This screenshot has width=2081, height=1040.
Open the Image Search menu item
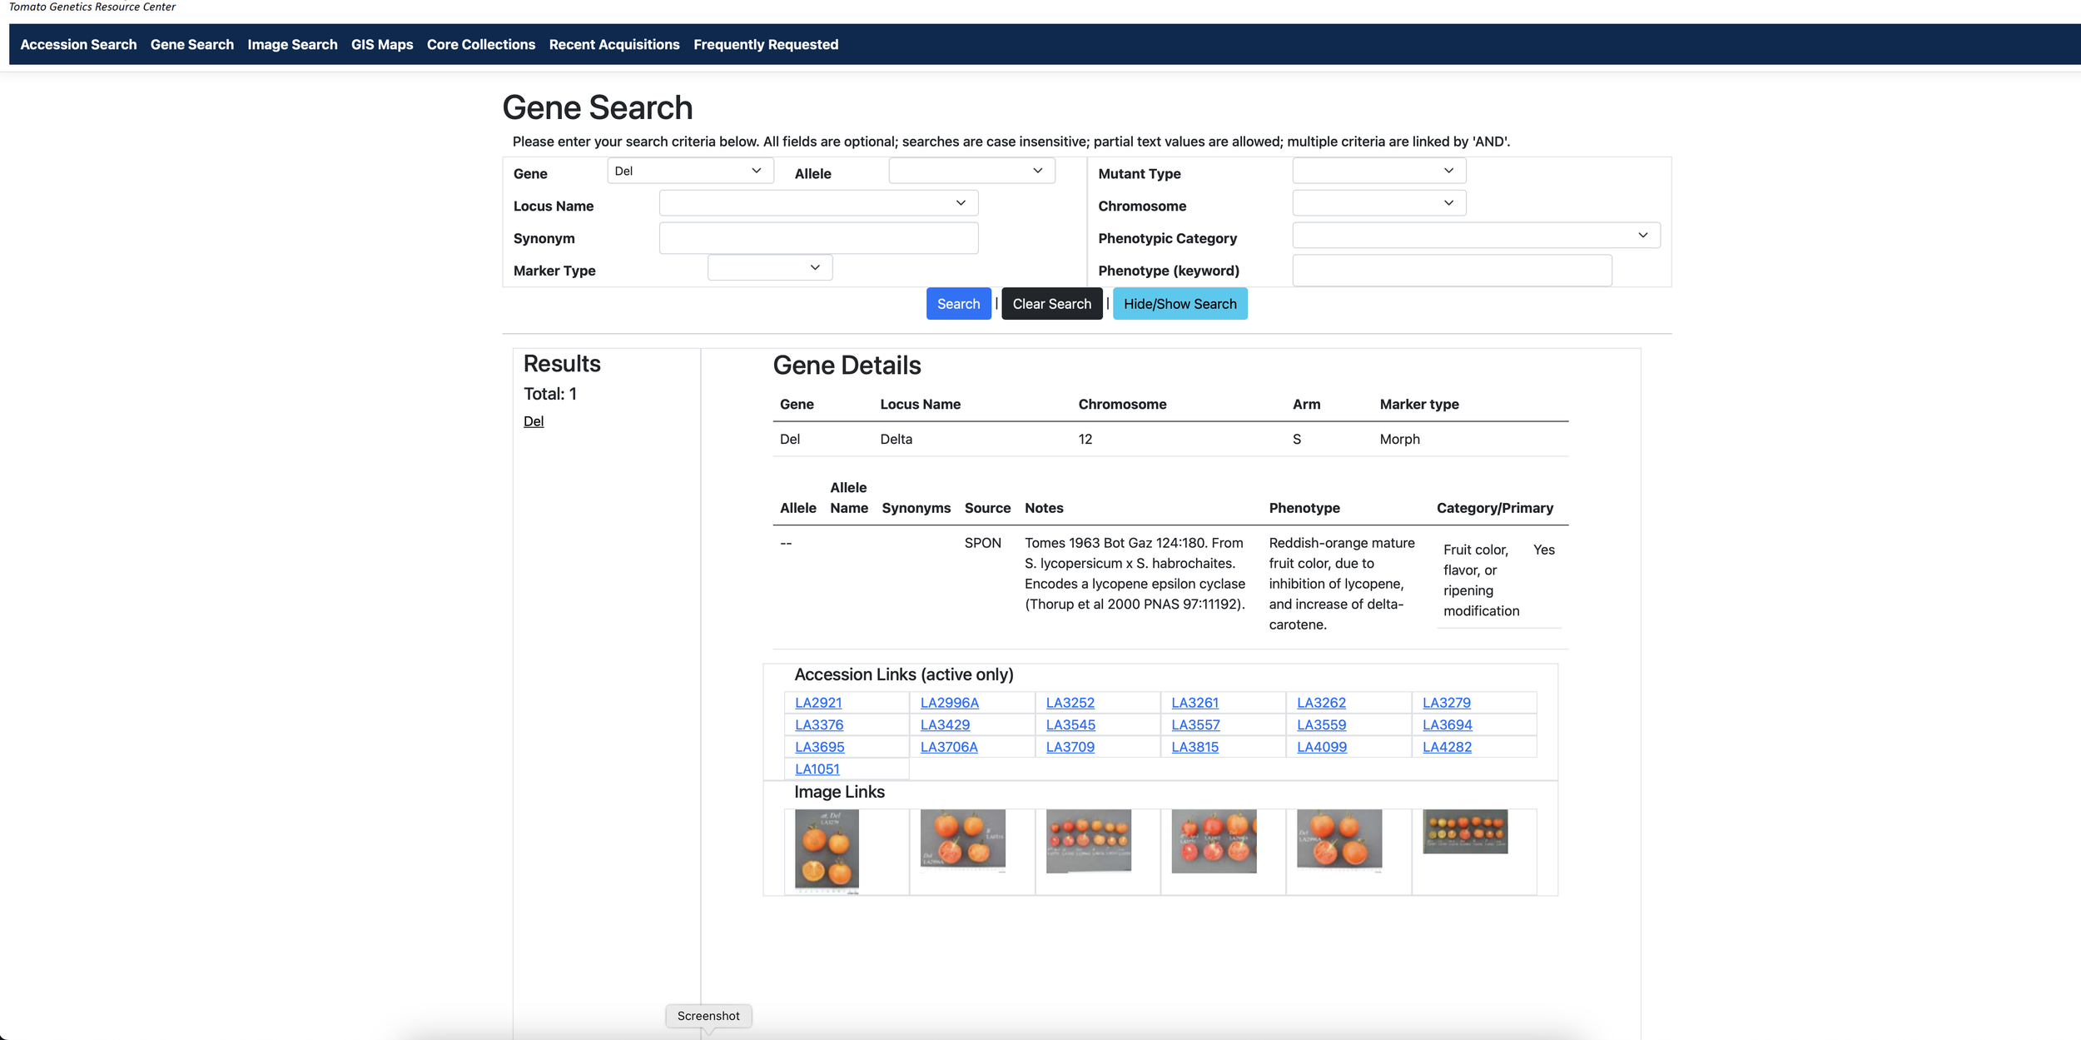click(292, 45)
